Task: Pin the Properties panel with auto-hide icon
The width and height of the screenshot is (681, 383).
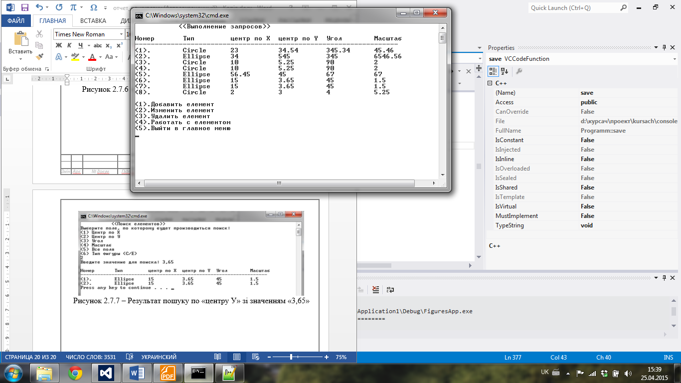Action: [664, 48]
